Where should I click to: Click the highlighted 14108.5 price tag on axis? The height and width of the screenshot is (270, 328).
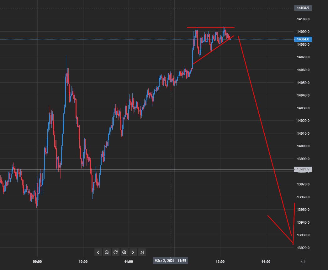click(303, 8)
